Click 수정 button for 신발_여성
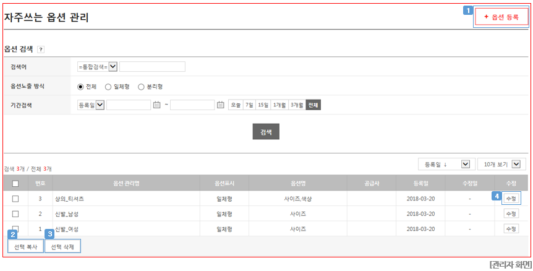 (511, 228)
